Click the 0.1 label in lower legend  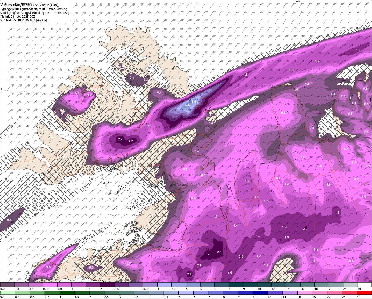(3, 297)
